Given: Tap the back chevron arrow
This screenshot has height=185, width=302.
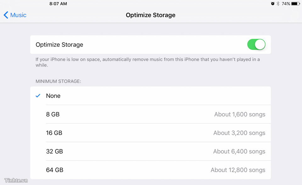Looking at the screenshot, I should tap(6, 15).
